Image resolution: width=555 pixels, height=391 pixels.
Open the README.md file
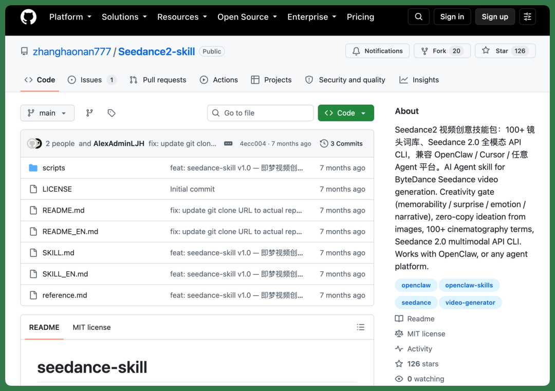click(63, 210)
